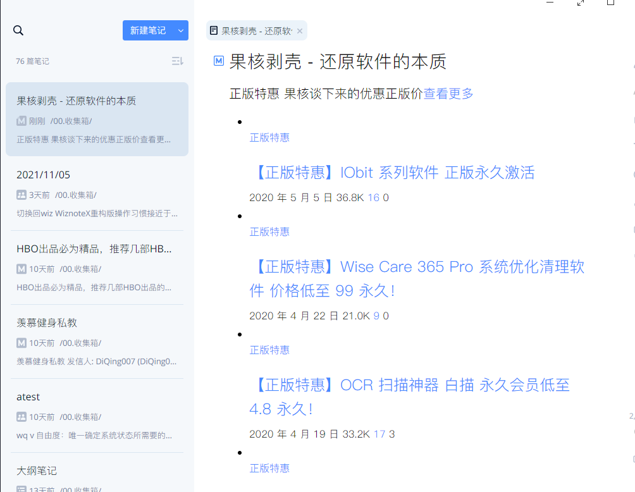635x492 pixels.
Task: Click the Markdown icon of the 羡慕健身私教 note
Action: [22, 343]
